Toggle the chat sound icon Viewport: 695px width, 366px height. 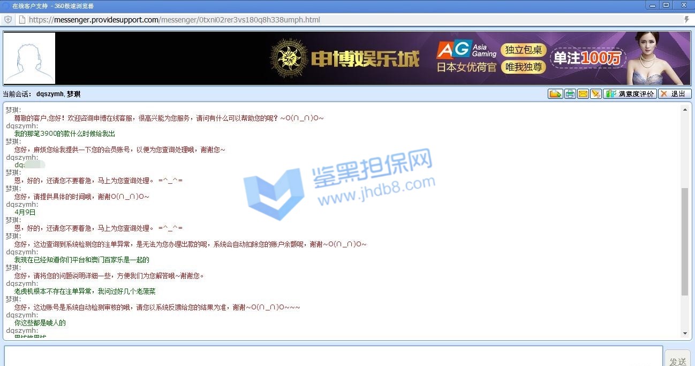coord(595,94)
